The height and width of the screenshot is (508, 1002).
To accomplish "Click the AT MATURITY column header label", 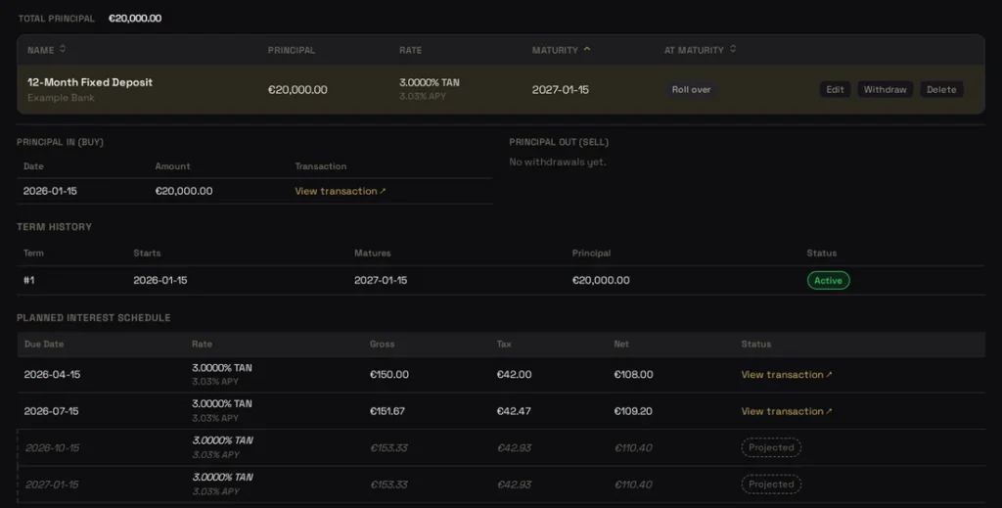I will click(694, 50).
